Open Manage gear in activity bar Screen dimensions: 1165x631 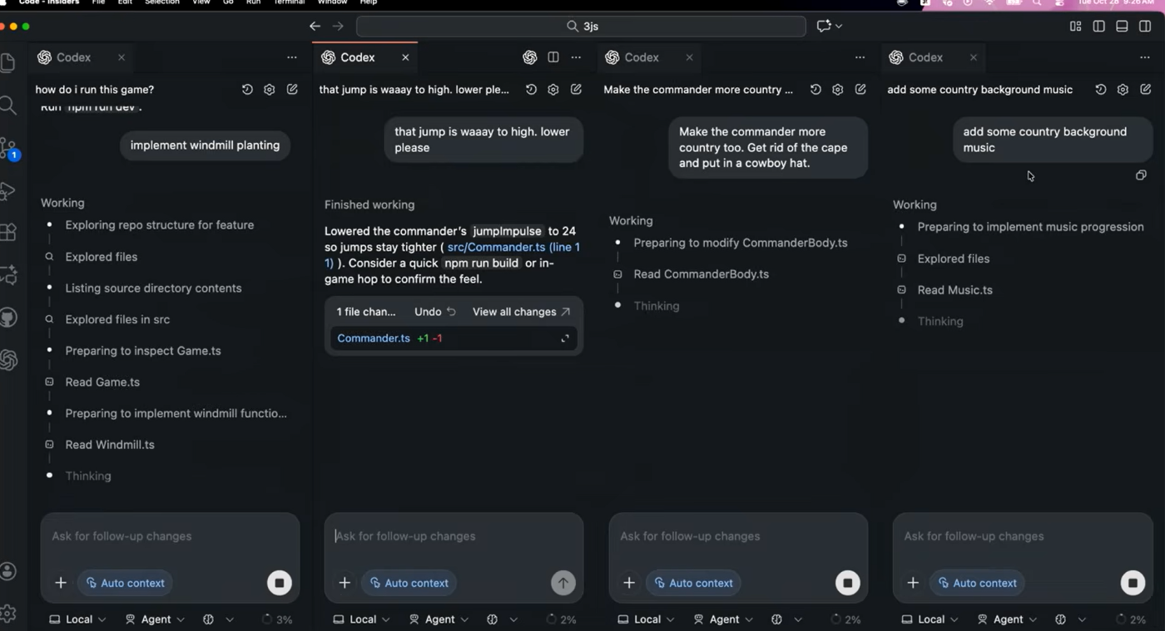click(x=8, y=614)
